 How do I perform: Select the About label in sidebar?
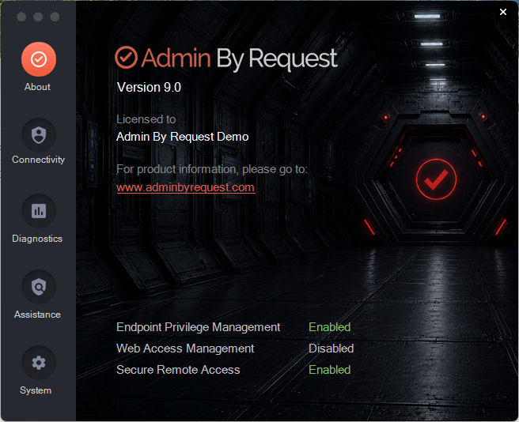[37, 87]
